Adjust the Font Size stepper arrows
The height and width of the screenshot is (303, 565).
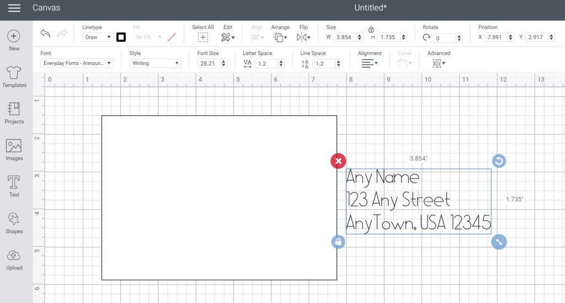(224, 63)
